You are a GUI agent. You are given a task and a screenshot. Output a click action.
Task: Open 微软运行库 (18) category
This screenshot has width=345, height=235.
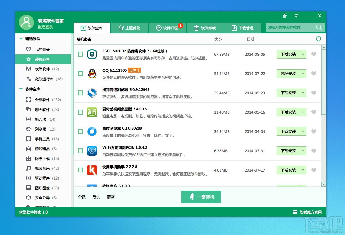[43, 79]
